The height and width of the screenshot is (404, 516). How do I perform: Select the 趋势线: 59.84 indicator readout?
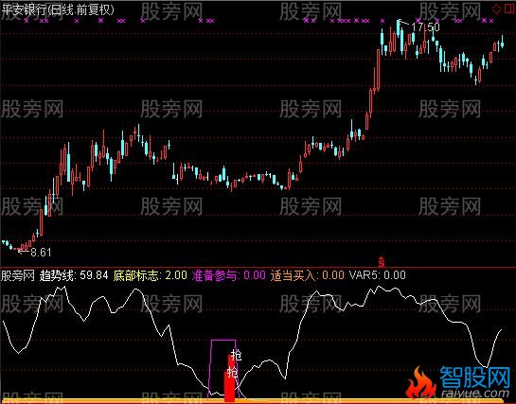point(74,275)
